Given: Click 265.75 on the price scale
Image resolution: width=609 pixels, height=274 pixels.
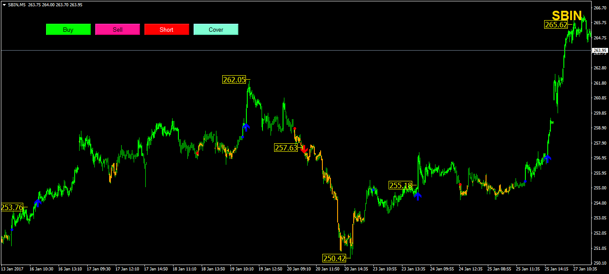Looking at the screenshot, I should pos(600,23).
